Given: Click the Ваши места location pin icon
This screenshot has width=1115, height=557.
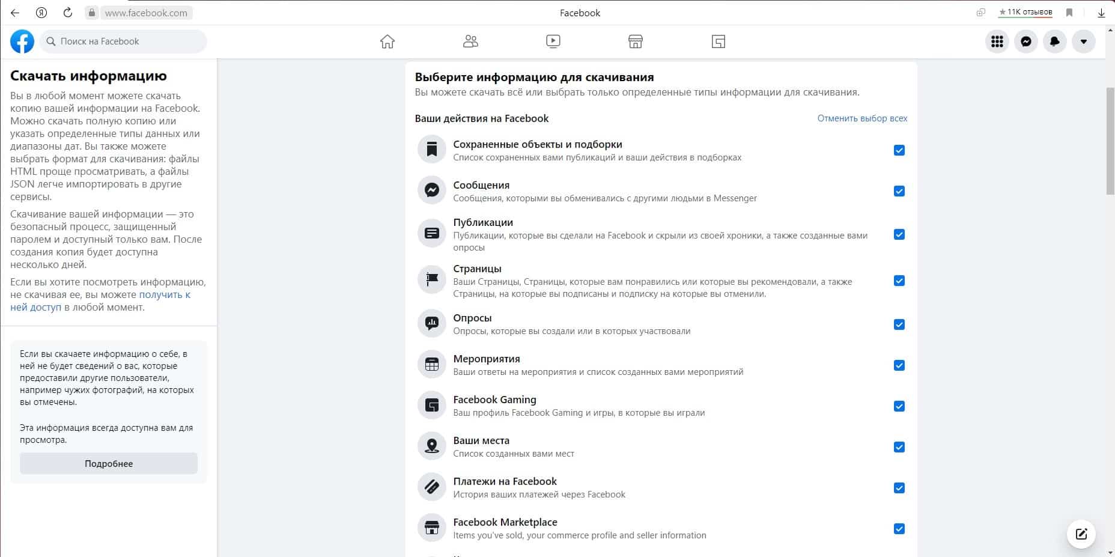Looking at the screenshot, I should pos(432,447).
